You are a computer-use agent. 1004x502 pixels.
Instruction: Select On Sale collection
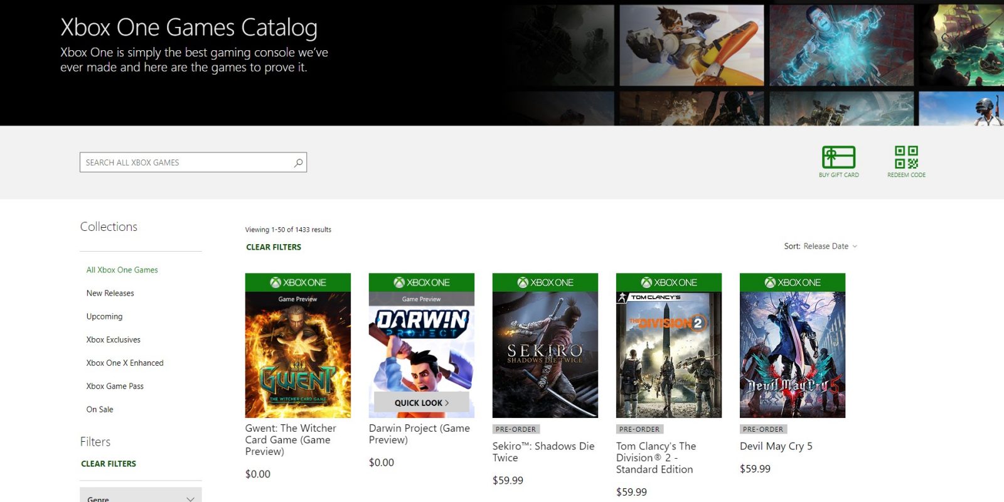click(100, 409)
